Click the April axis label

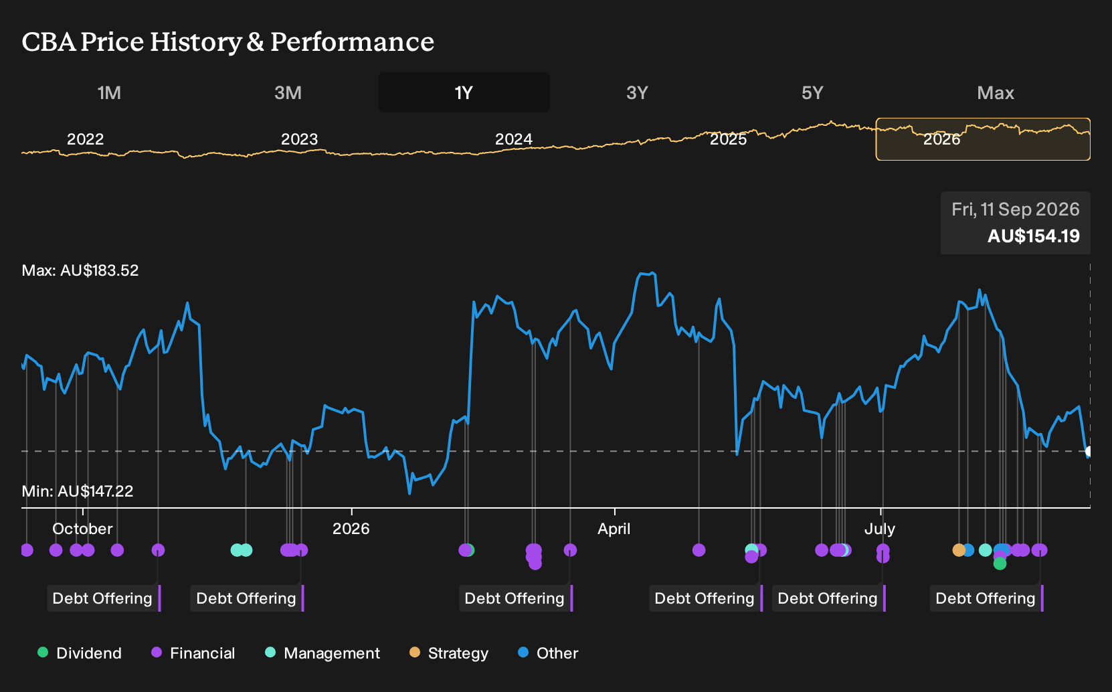tap(614, 529)
